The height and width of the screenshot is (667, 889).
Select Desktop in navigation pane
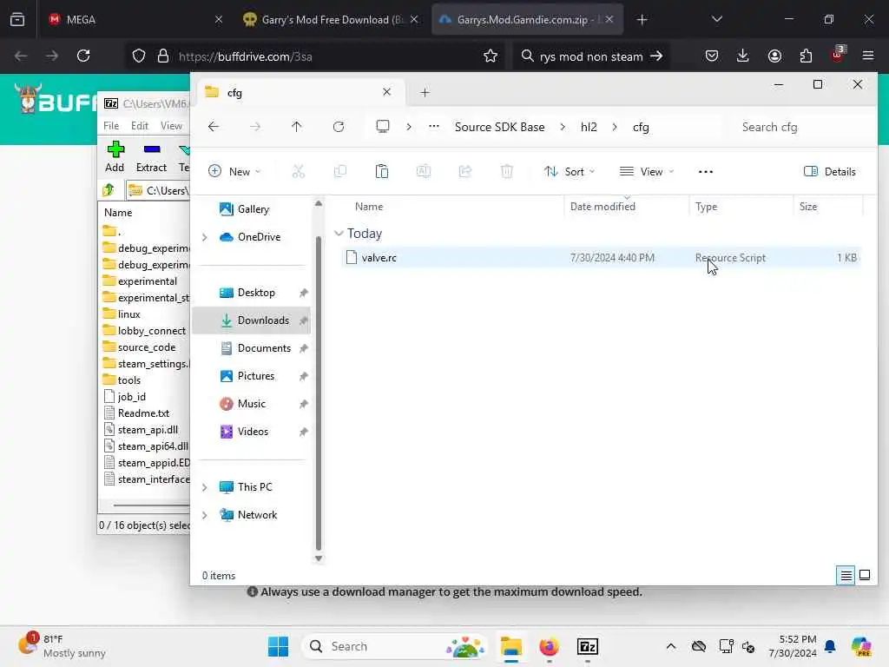coord(252,293)
